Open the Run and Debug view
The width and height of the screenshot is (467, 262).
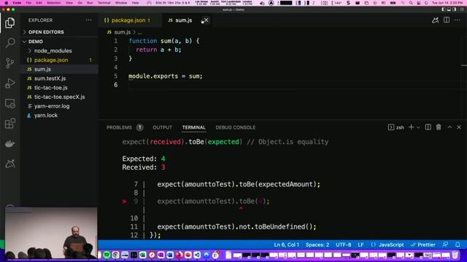[9, 83]
